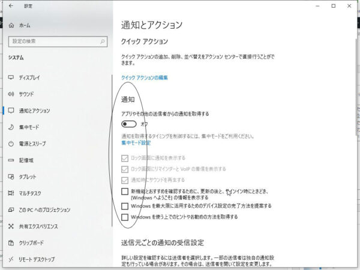
Task: Toggle アプリやその他の送信者からの通知 switch
Action: tap(129, 124)
